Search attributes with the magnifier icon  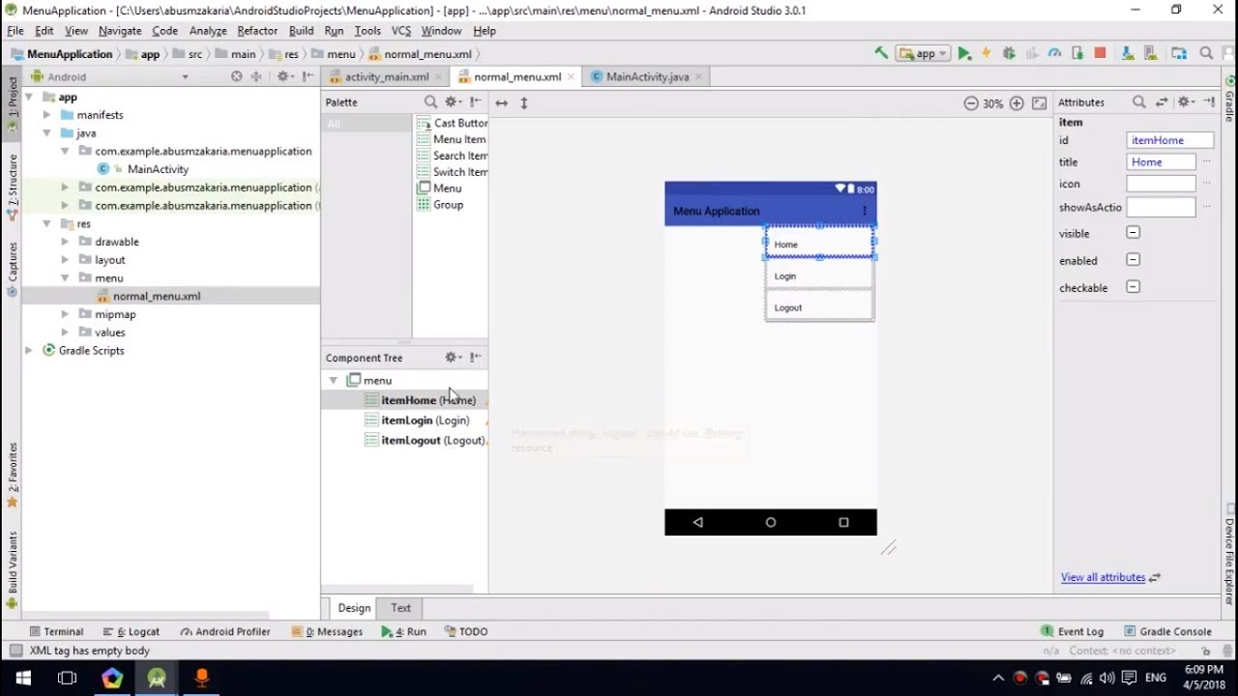click(x=1139, y=101)
